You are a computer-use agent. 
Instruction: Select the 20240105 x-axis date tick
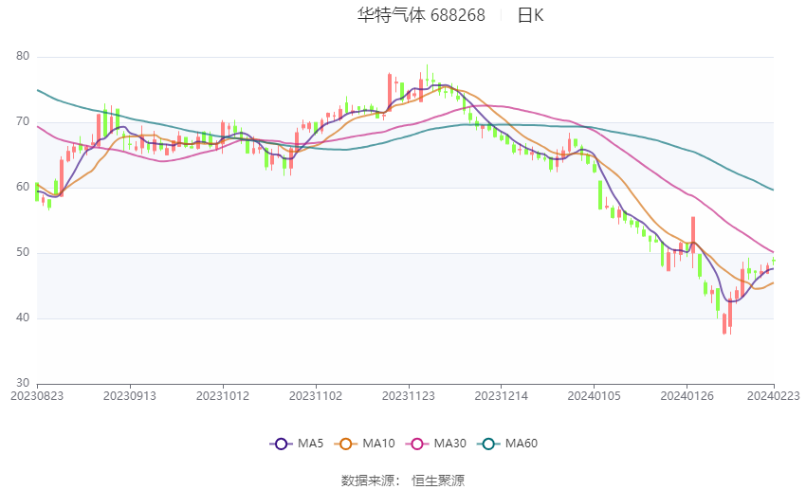click(594, 396)
